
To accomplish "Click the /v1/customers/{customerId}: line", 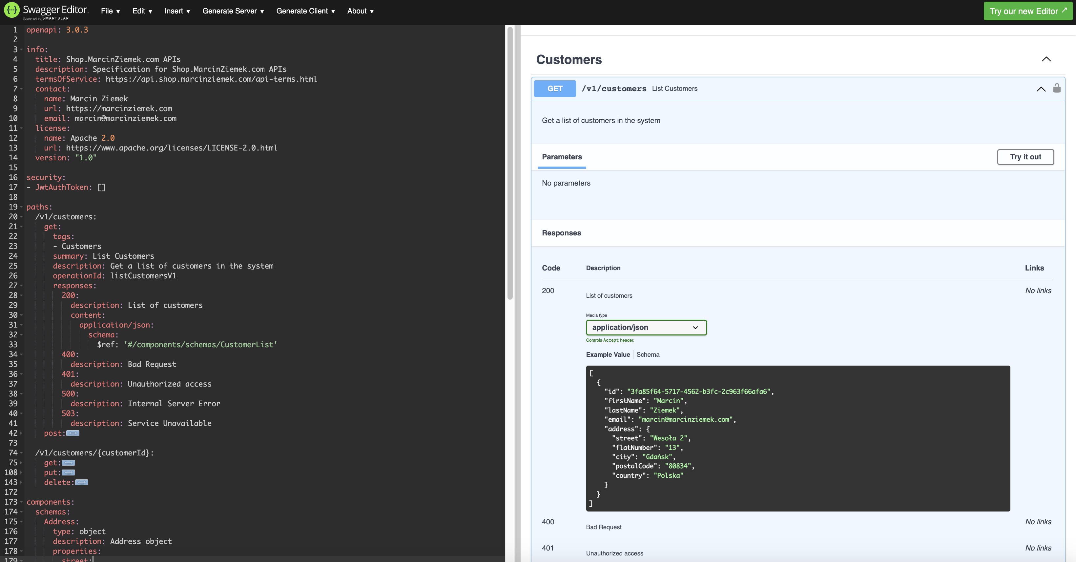I will [x=94, y=452].
